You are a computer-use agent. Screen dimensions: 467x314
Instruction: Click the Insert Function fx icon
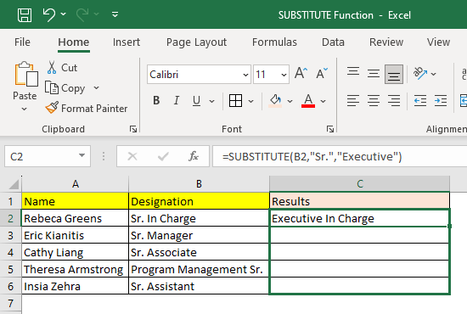point(194,156)
